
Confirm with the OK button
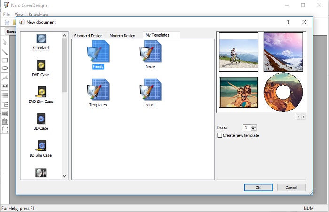coord(258,188)
